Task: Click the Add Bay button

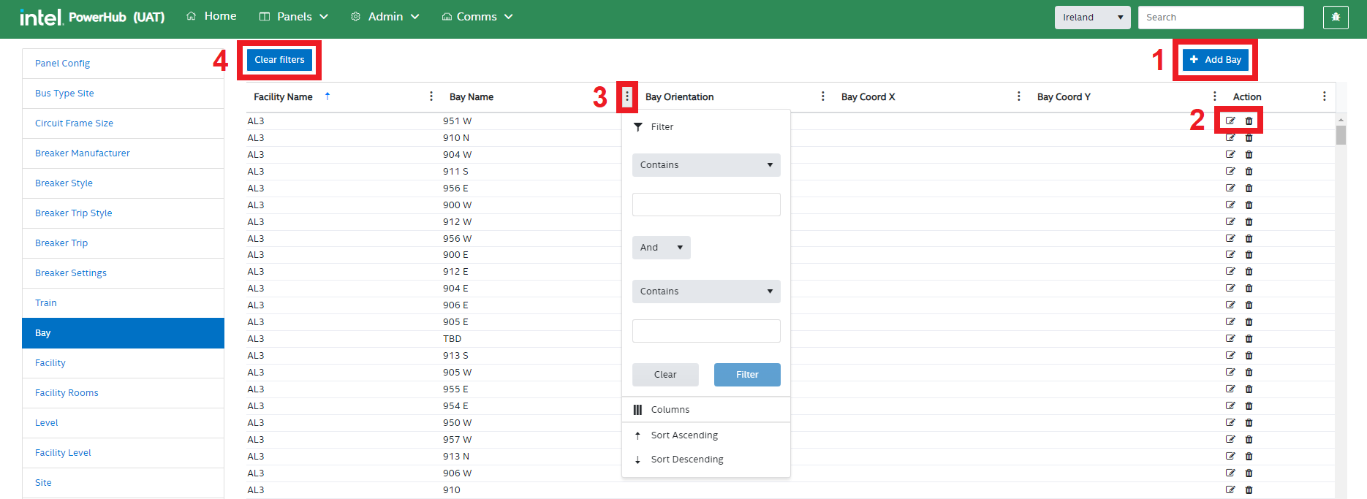Action: (1215, 60)
